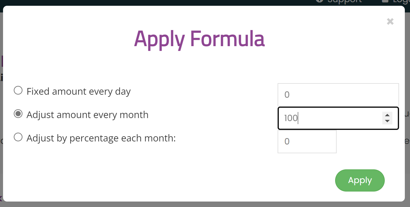Choose the Adjust amount every month radio
The height and width of the screenshot is (207, 410).
tap(18, 114)
